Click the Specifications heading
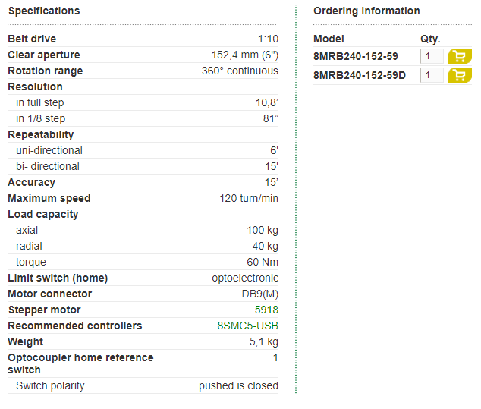This screenshot has width=481, height=409. click(44, 11)
